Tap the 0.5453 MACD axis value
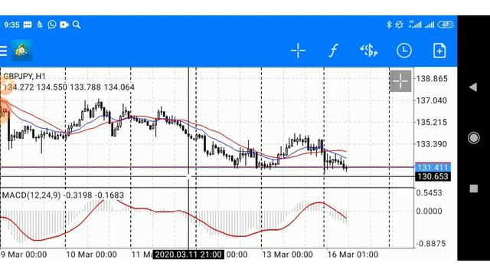This screenshot has height=276, width=490. [429, 192]
